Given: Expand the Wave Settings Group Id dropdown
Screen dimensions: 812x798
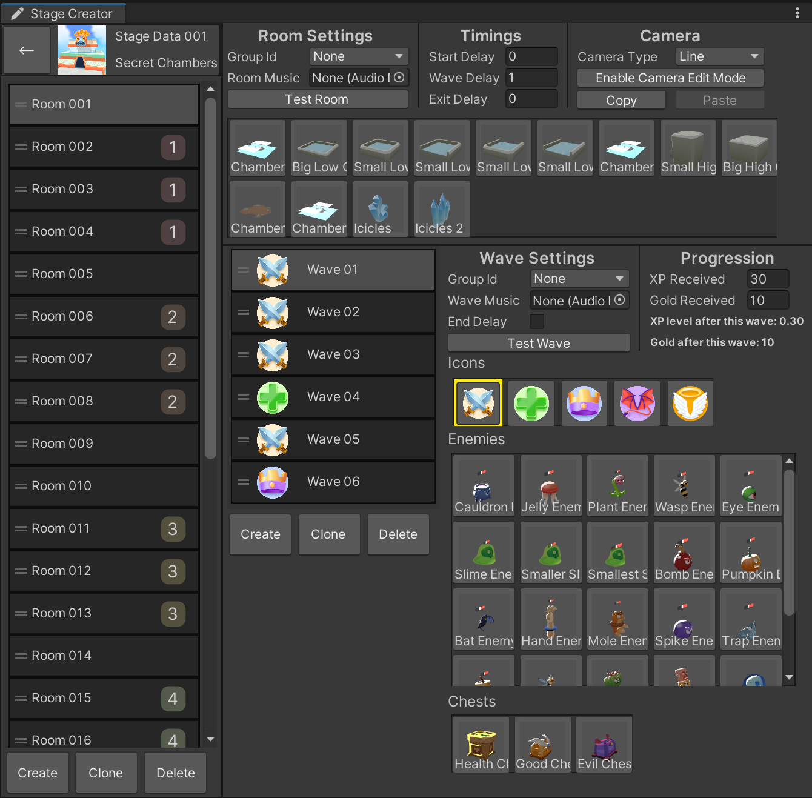Looking at the screenshot, I should pos(579,279).
